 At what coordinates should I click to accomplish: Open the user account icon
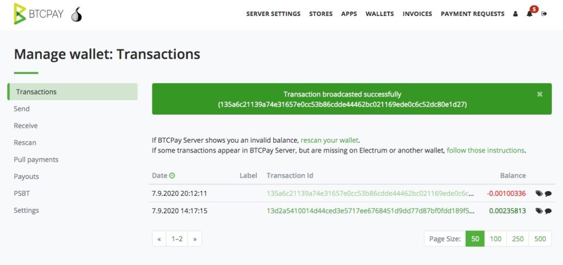pyautogui.click(x=515, y=14)
